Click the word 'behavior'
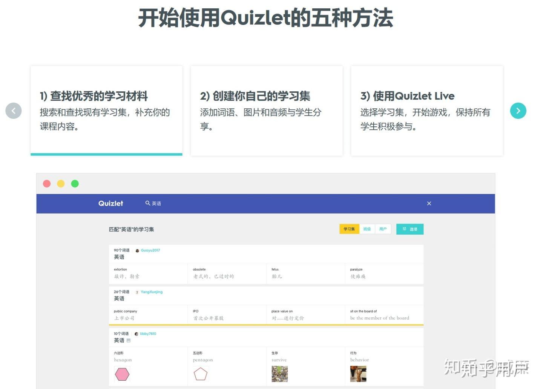This screenshot has height=389, width=543. pyautogui.click(x=360, y=360)
